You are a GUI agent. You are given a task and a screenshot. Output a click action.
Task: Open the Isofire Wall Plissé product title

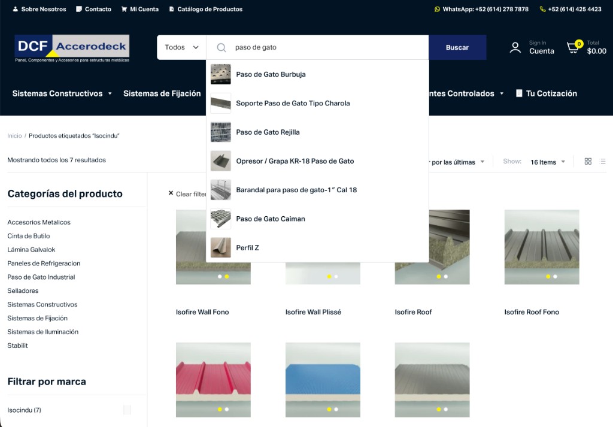(313, 312)
